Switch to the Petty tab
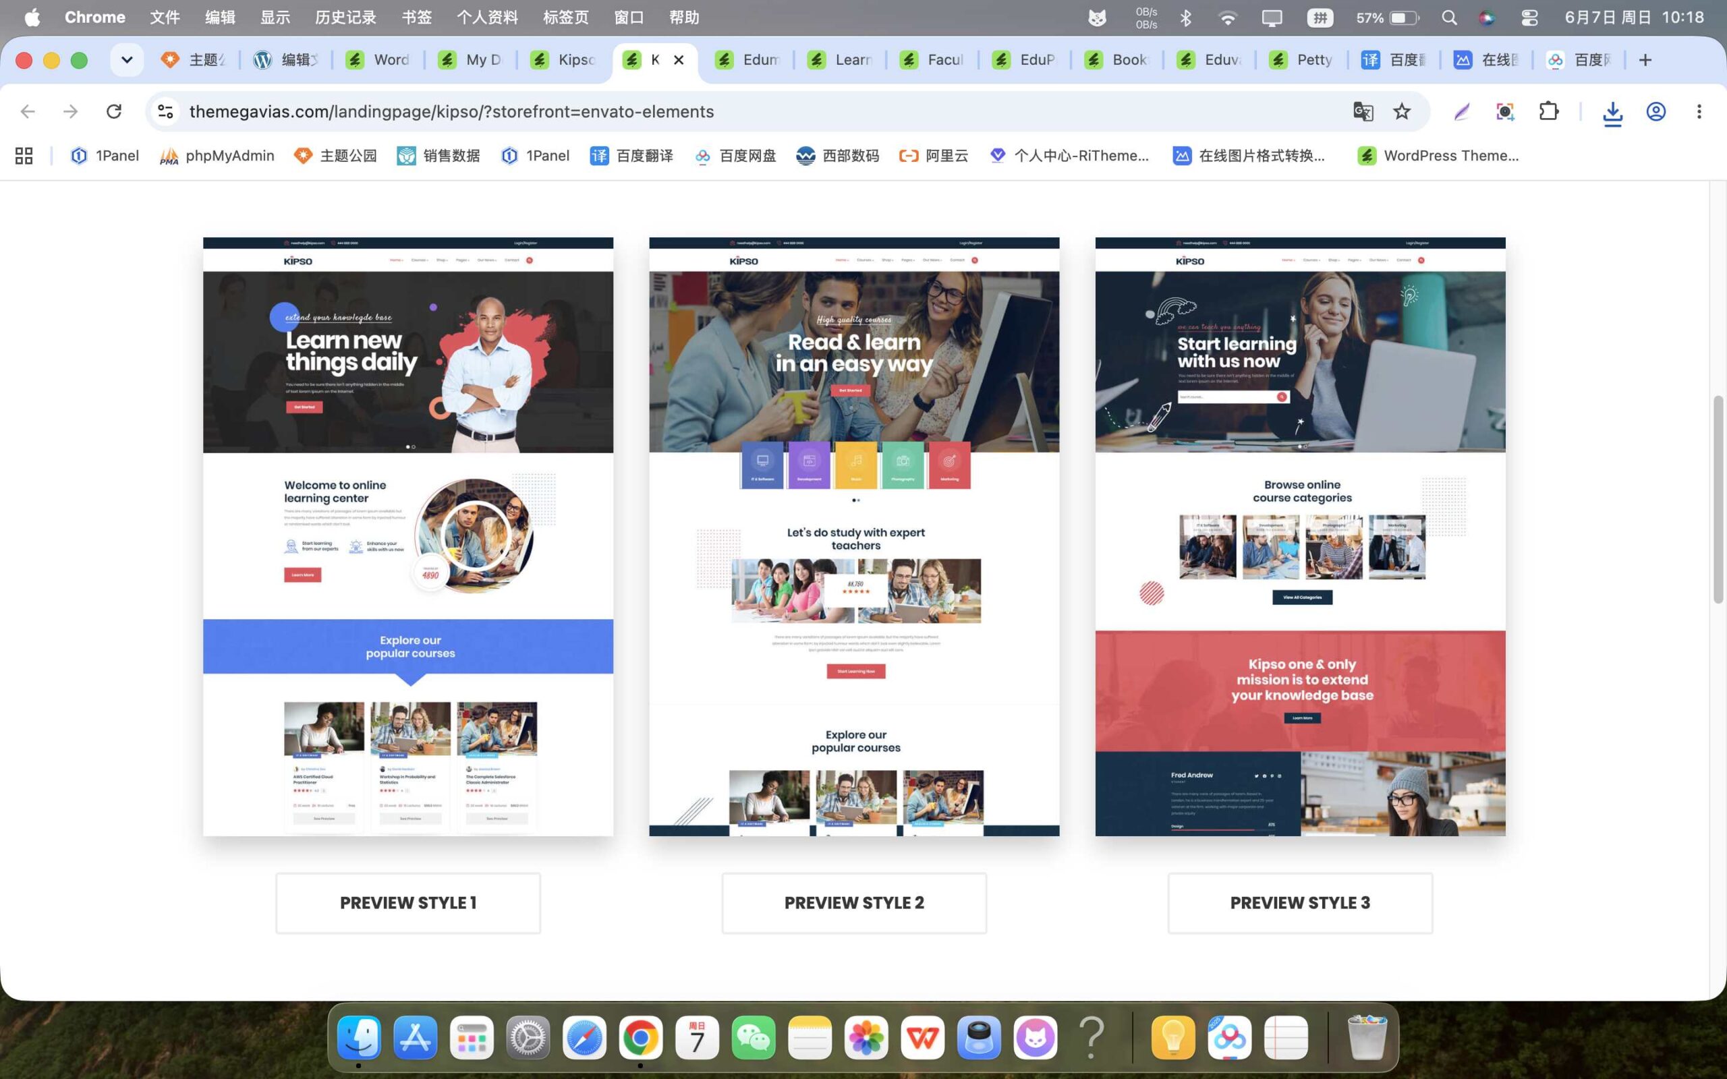1727x1079 pixels. 1302,60
